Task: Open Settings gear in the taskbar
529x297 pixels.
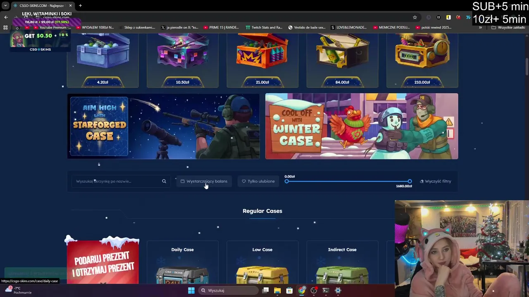Action: [x=338, y=290]
